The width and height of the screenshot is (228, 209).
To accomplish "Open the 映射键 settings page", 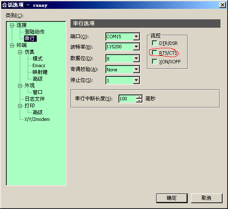I will click(x=40, y=72).
